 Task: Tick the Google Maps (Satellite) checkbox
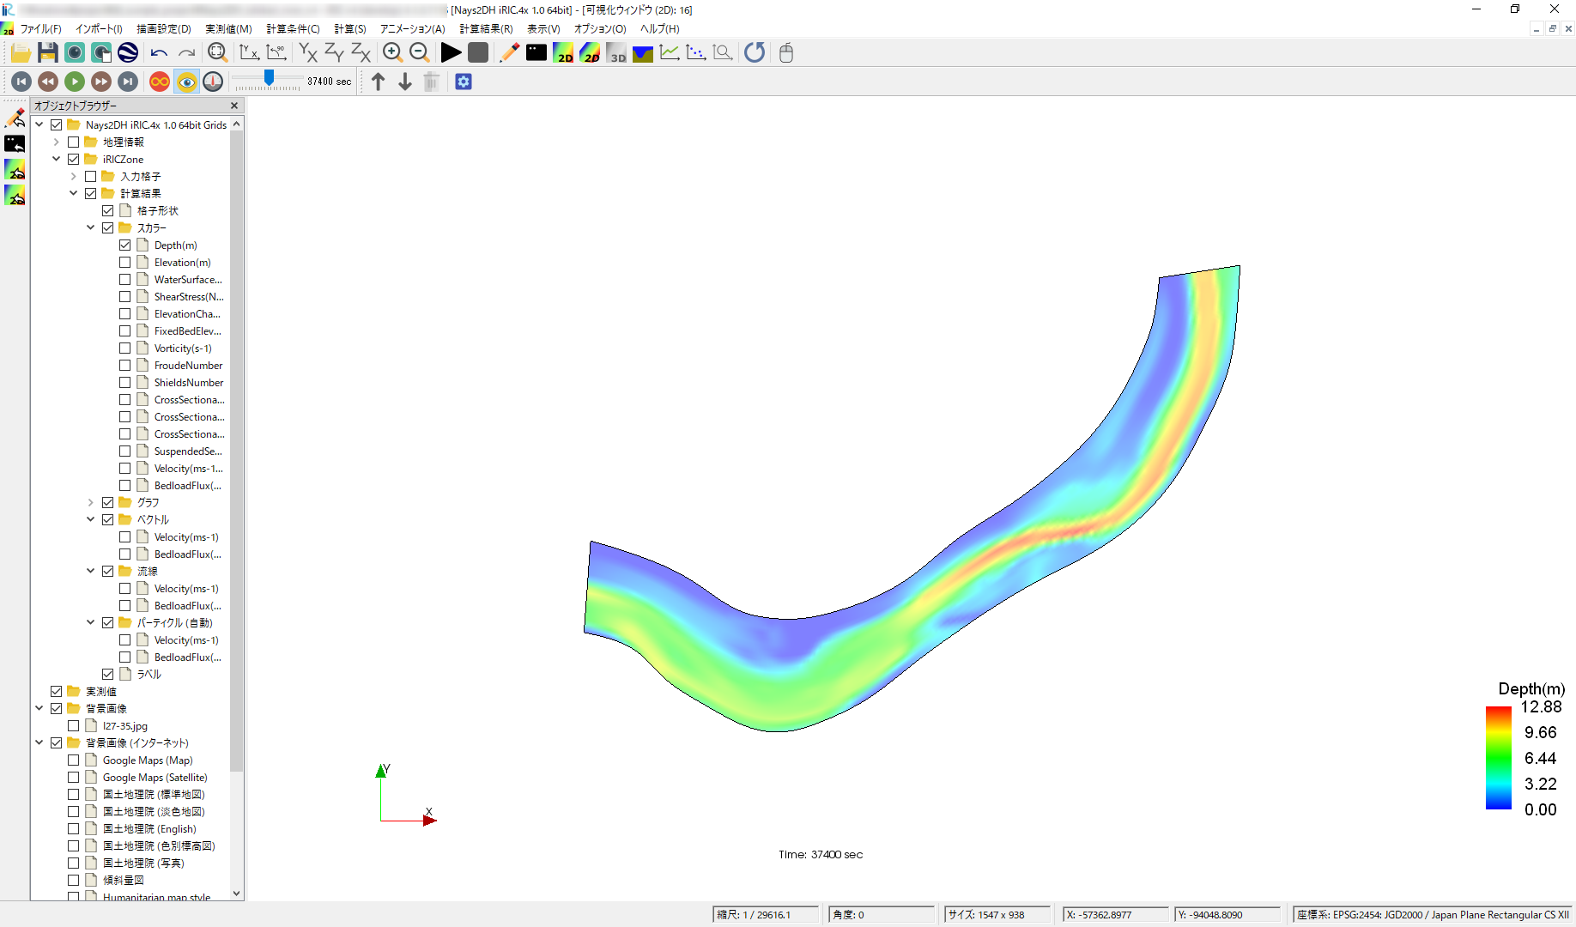pyautogui.click(x=74, y=778)
